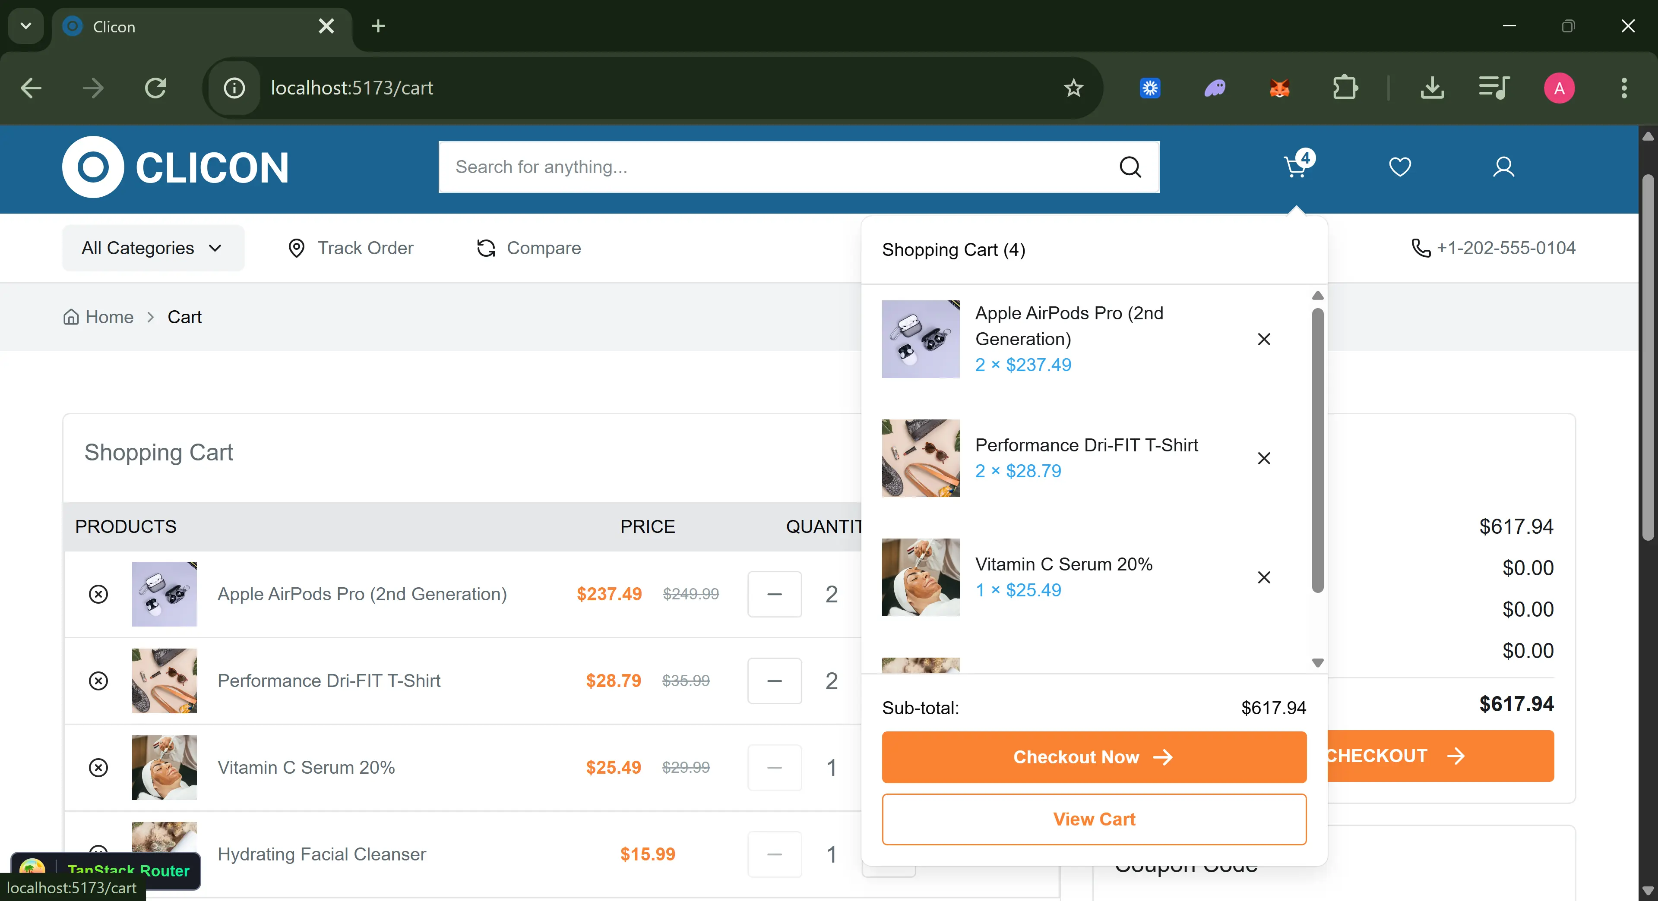Viewport: 1658px width, 901px height.
Task: Click Hydrating Facial Cleanser product name
Action: tap(322, 854)
